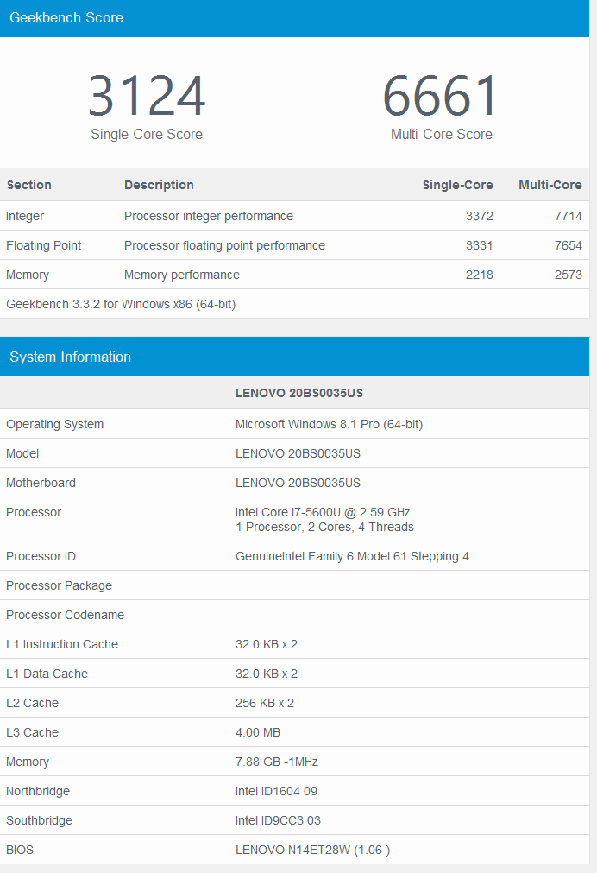This screenshot has height=873, width=597.
Task: Select the Processor ID row label
Action: coord(41,556)
